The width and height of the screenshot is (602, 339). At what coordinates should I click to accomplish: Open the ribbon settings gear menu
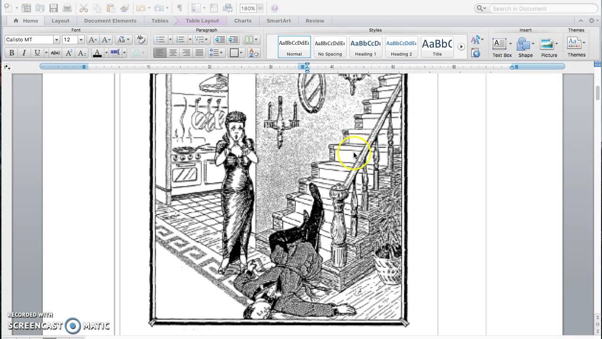[x=593, y=21]
